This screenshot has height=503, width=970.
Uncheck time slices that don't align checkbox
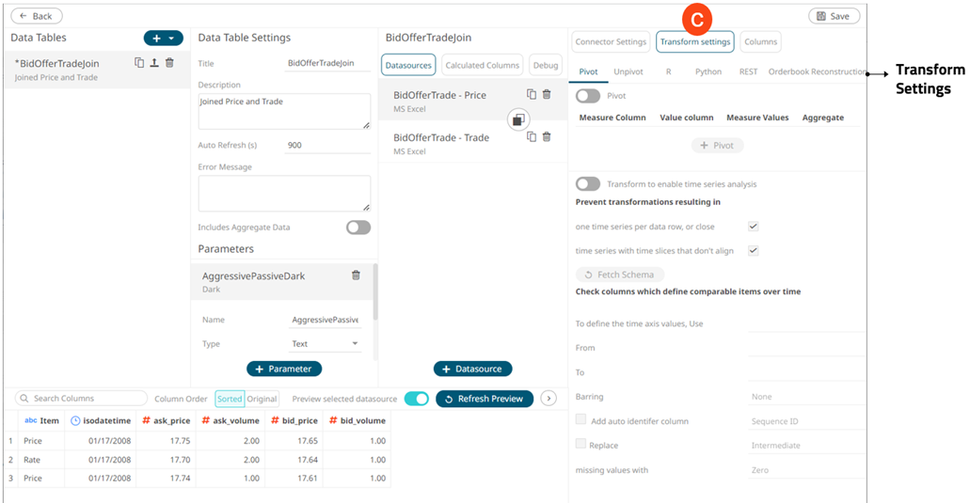coord(753,250)
